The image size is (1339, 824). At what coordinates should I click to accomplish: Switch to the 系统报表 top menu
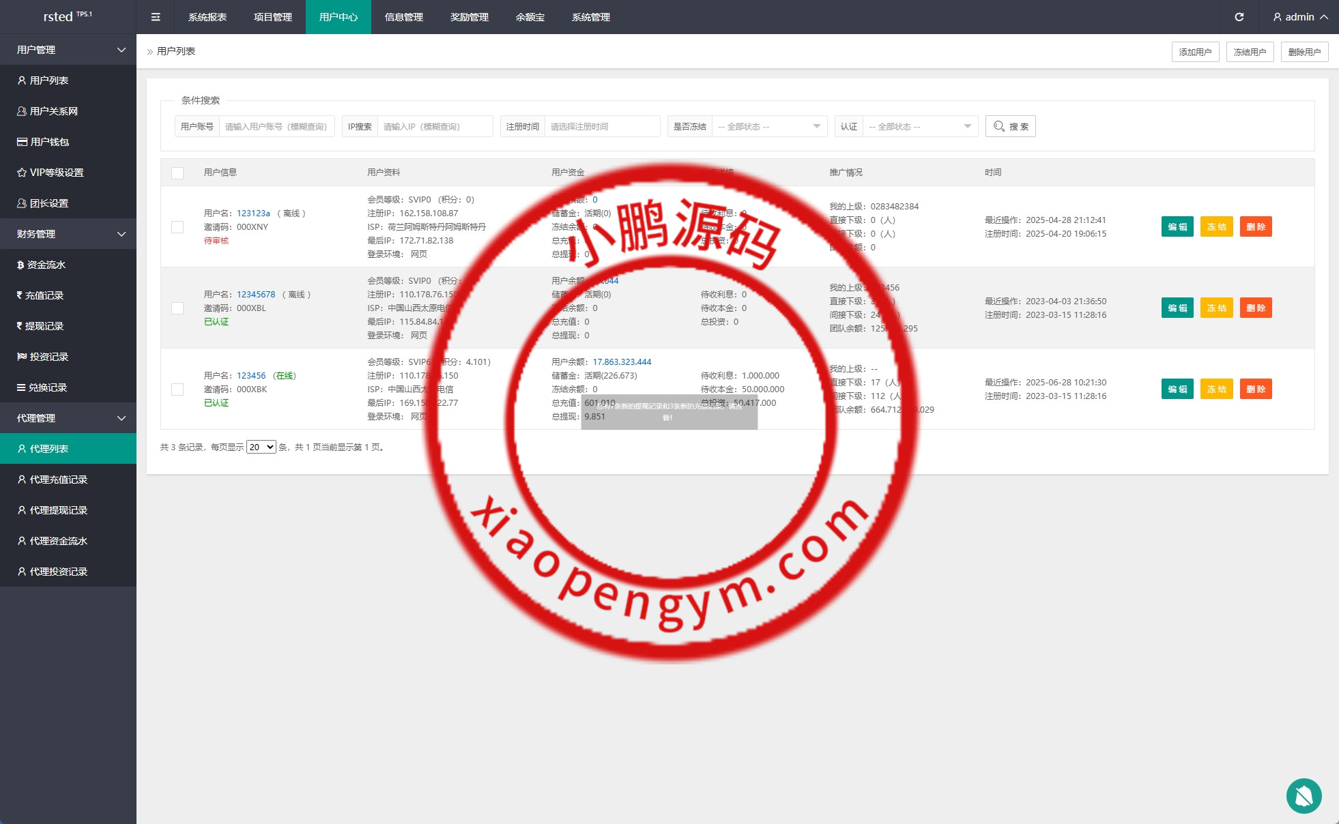pyautogui.click(x=207, y=17)
